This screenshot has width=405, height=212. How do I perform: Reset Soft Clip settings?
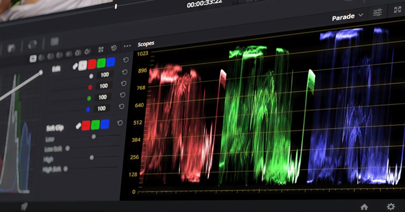120,123
